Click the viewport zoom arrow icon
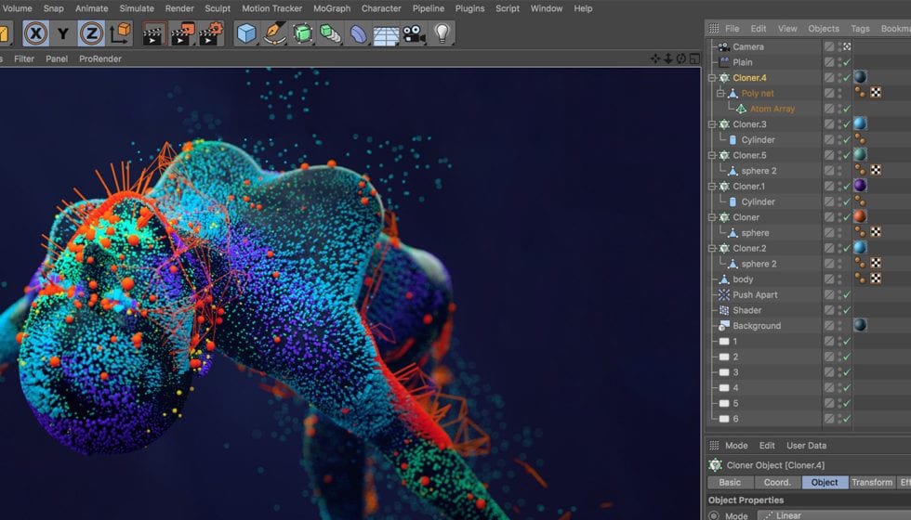 tap(668, 58)
